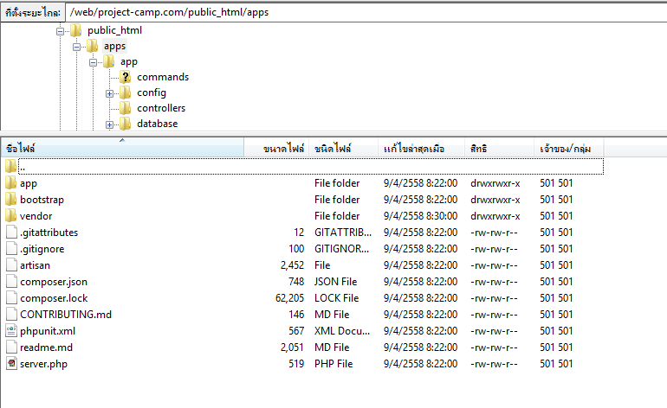Screen dimensions: 667x408
Task: Sort by file size column header
Action: click(276, 148)
